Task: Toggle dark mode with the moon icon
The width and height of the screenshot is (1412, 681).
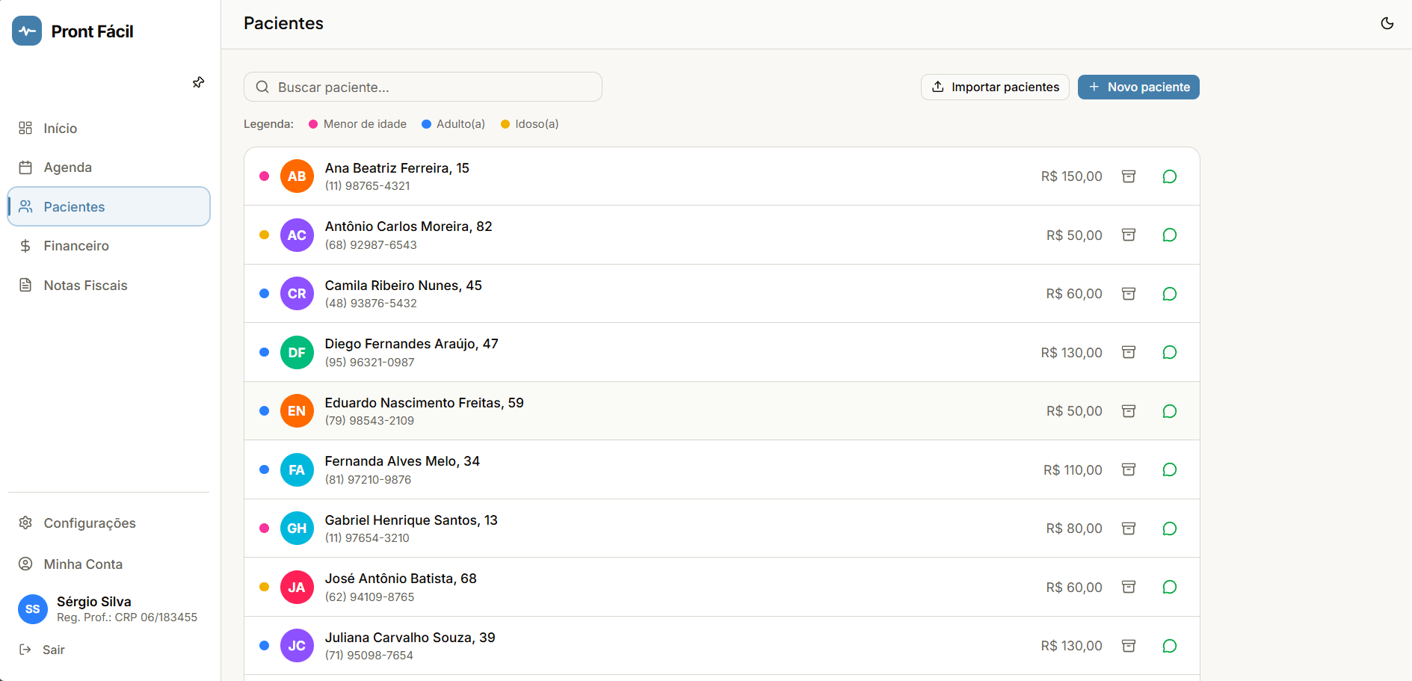Action: (1387, 23)
